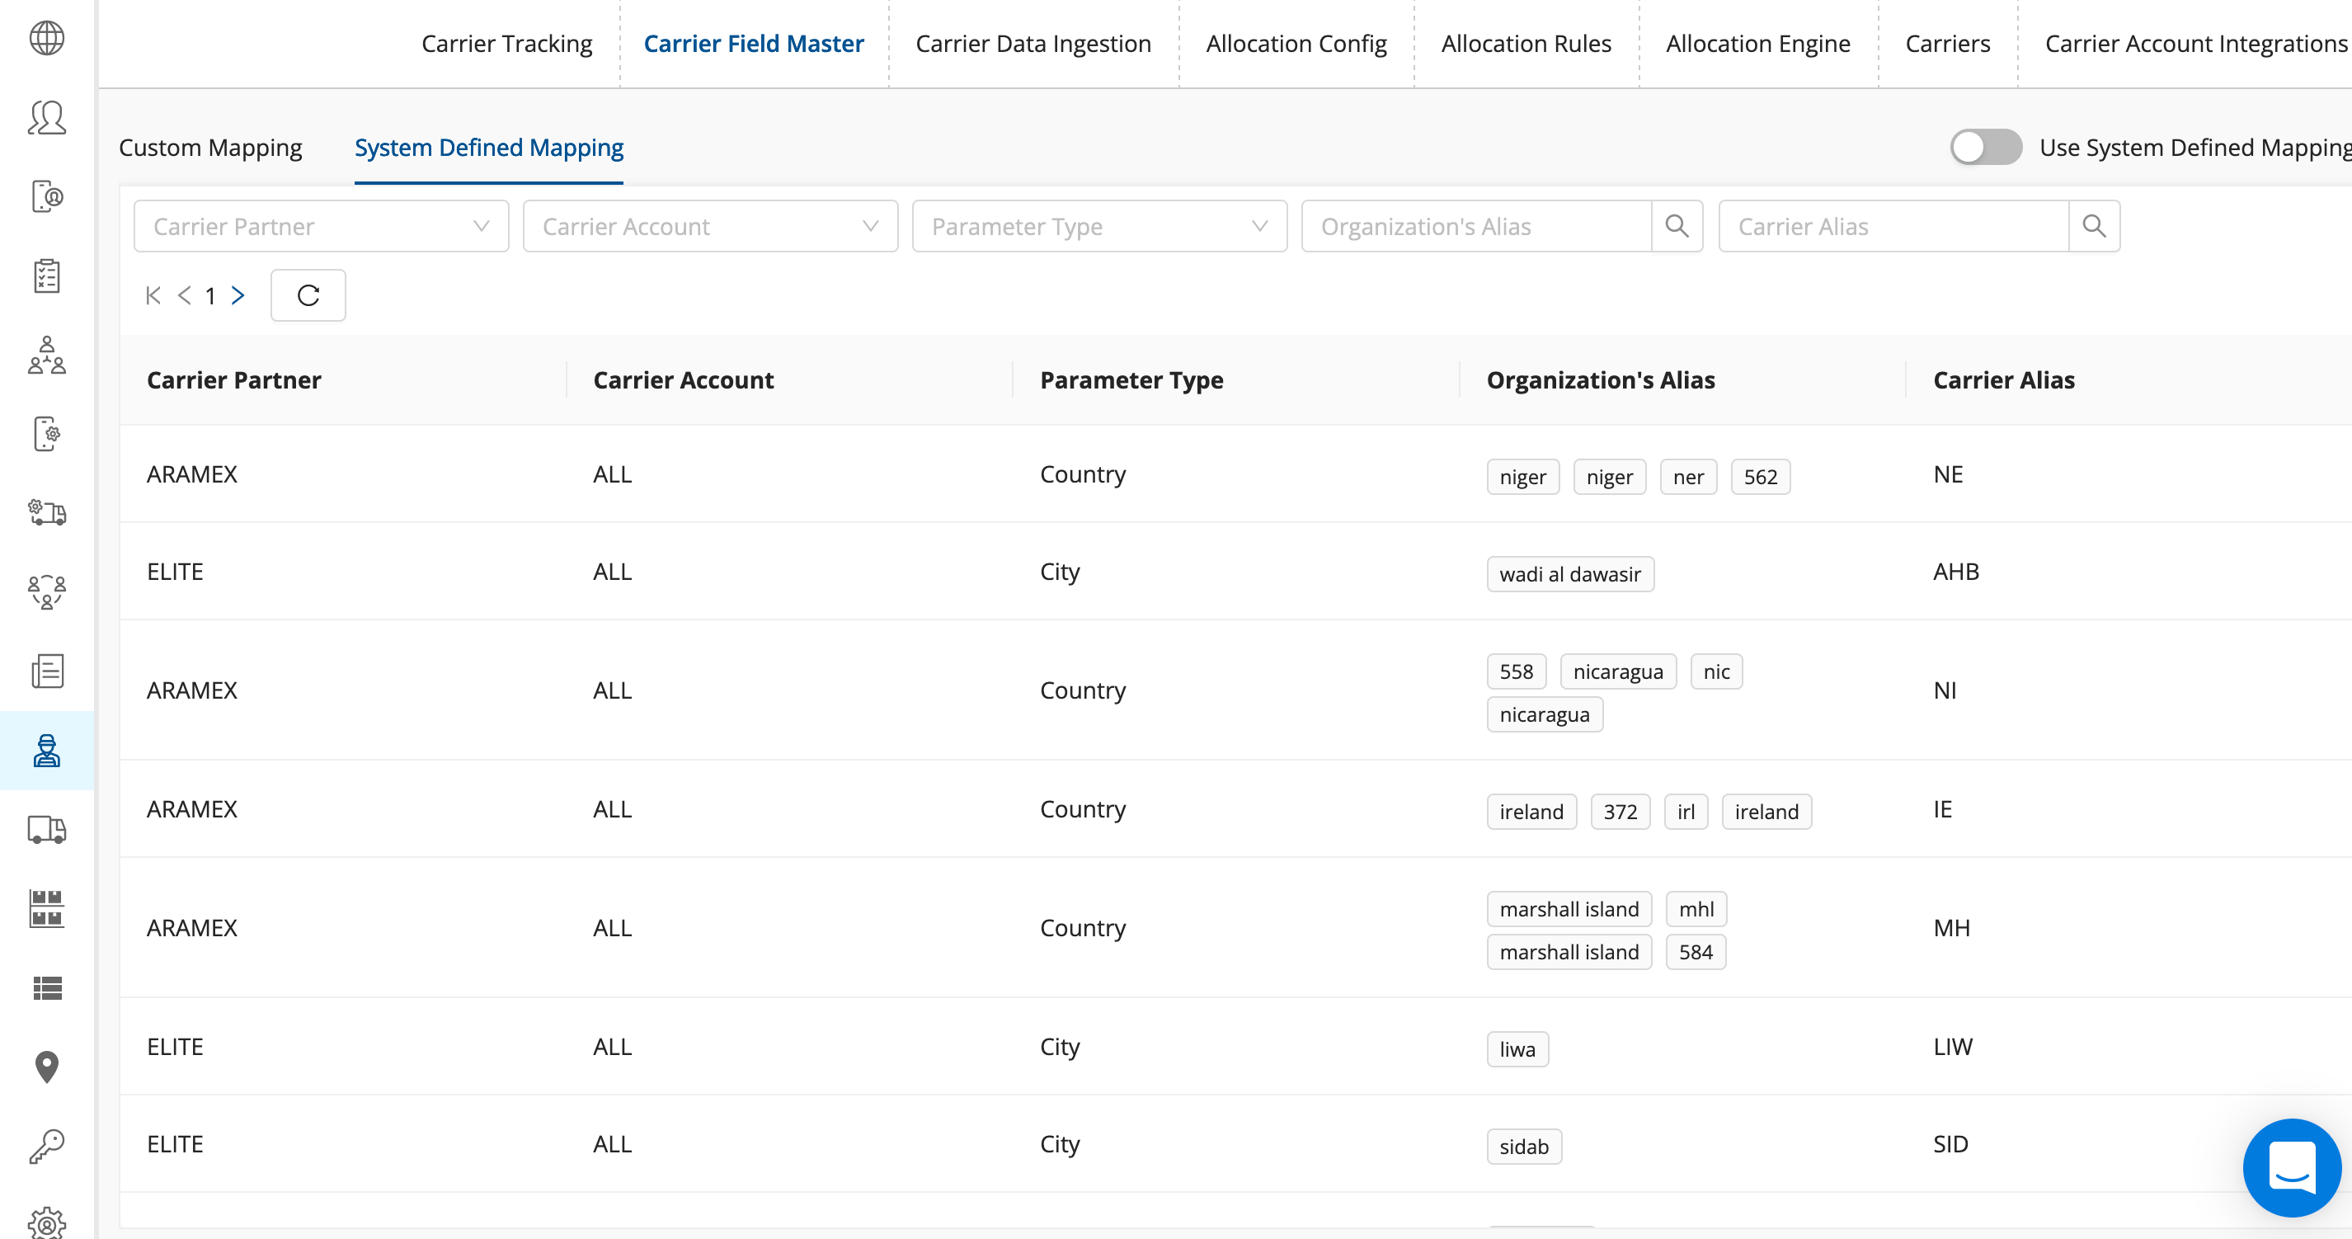
Task: Open the chat support bubble
Action: (2291, 1167)
